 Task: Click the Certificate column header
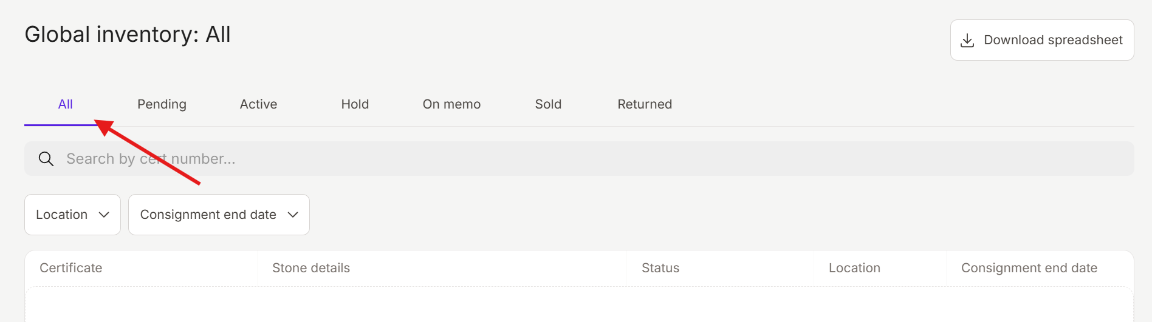click(71, 268)
